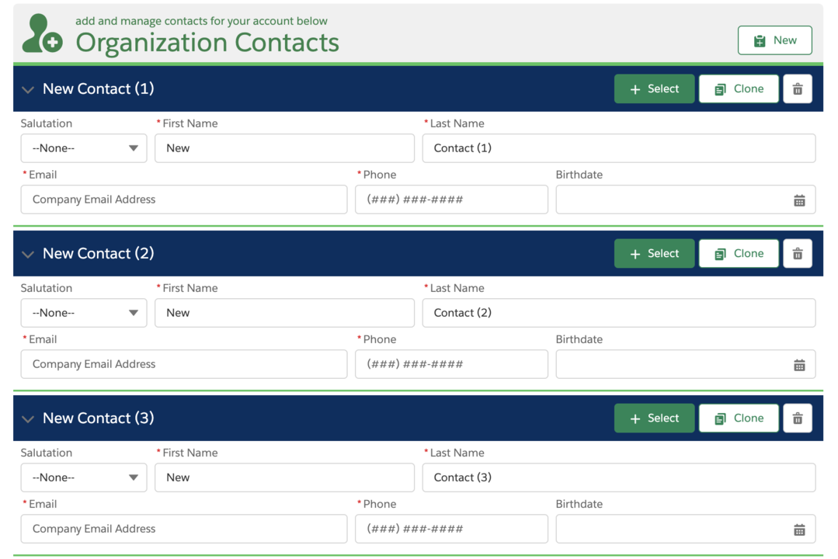Clone New Contact (2)
The height and width of the screenshot is (559, 838).
739,253
